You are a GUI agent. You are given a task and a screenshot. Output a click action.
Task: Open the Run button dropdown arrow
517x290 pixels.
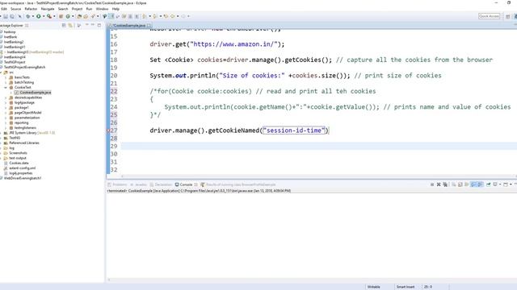44,16
